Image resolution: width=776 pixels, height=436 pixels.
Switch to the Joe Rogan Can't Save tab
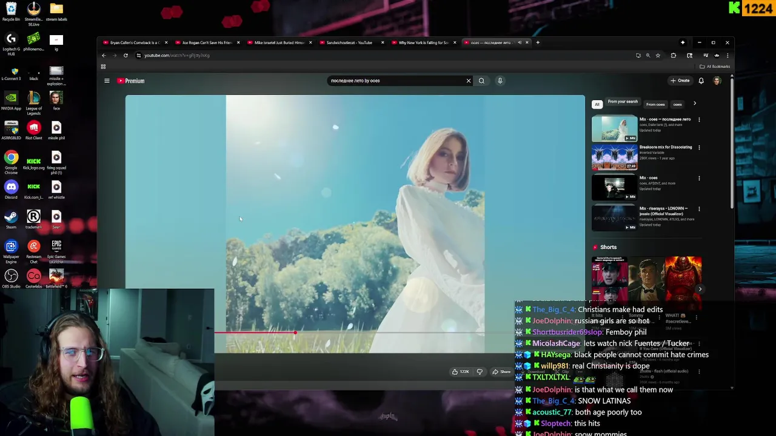[x=206, y=42]
